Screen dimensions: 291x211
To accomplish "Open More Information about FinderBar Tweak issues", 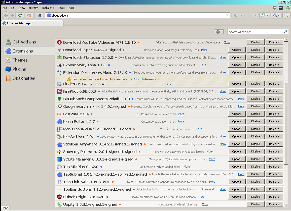I will coord(147,79).
